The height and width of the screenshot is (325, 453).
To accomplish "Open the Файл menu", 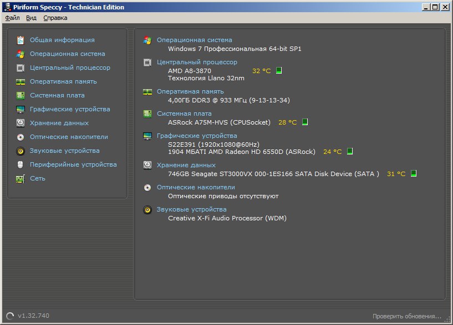I will pos(12,18).
